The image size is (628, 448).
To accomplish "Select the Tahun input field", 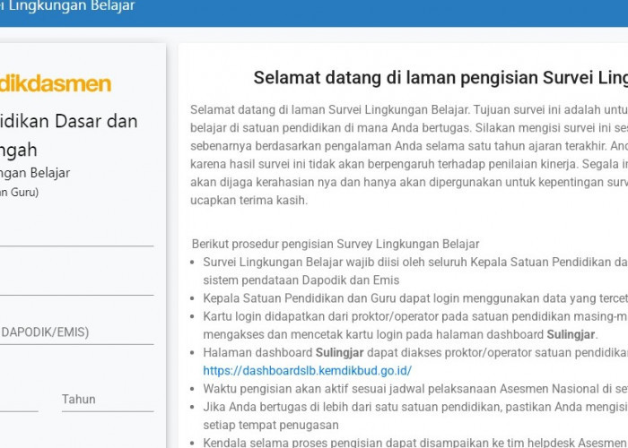I will pyautogui.click(x=108, y=400).
